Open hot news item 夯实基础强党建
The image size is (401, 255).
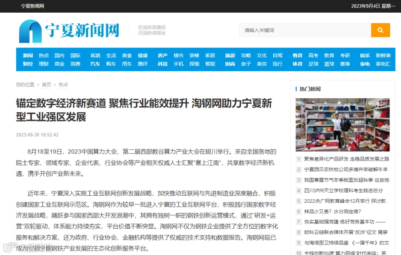(345, 222)
